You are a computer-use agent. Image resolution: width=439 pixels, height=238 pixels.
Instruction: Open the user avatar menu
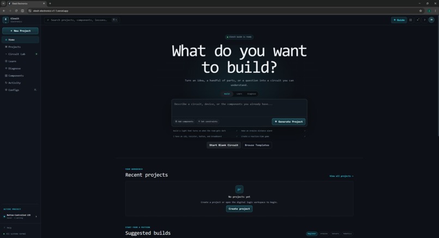point(431,20)
